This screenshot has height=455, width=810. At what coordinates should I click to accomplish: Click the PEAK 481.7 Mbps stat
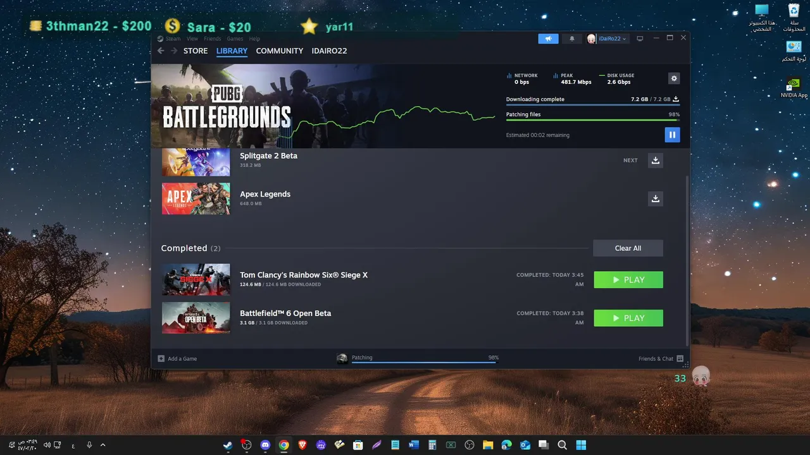[572, 78]
